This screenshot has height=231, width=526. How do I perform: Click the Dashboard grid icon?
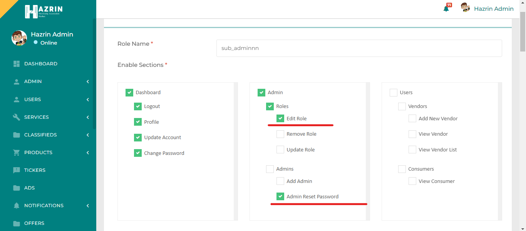tap(17, 64)
